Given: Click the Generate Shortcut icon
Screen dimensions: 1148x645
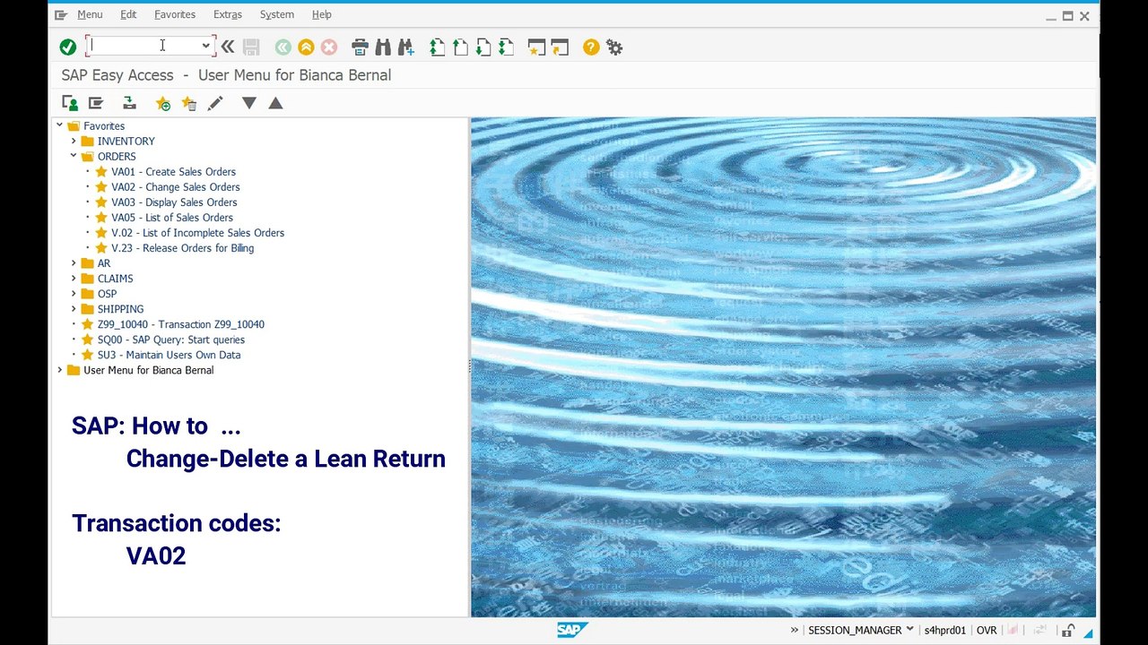Looking at the screenshot, I should [560, 47].
